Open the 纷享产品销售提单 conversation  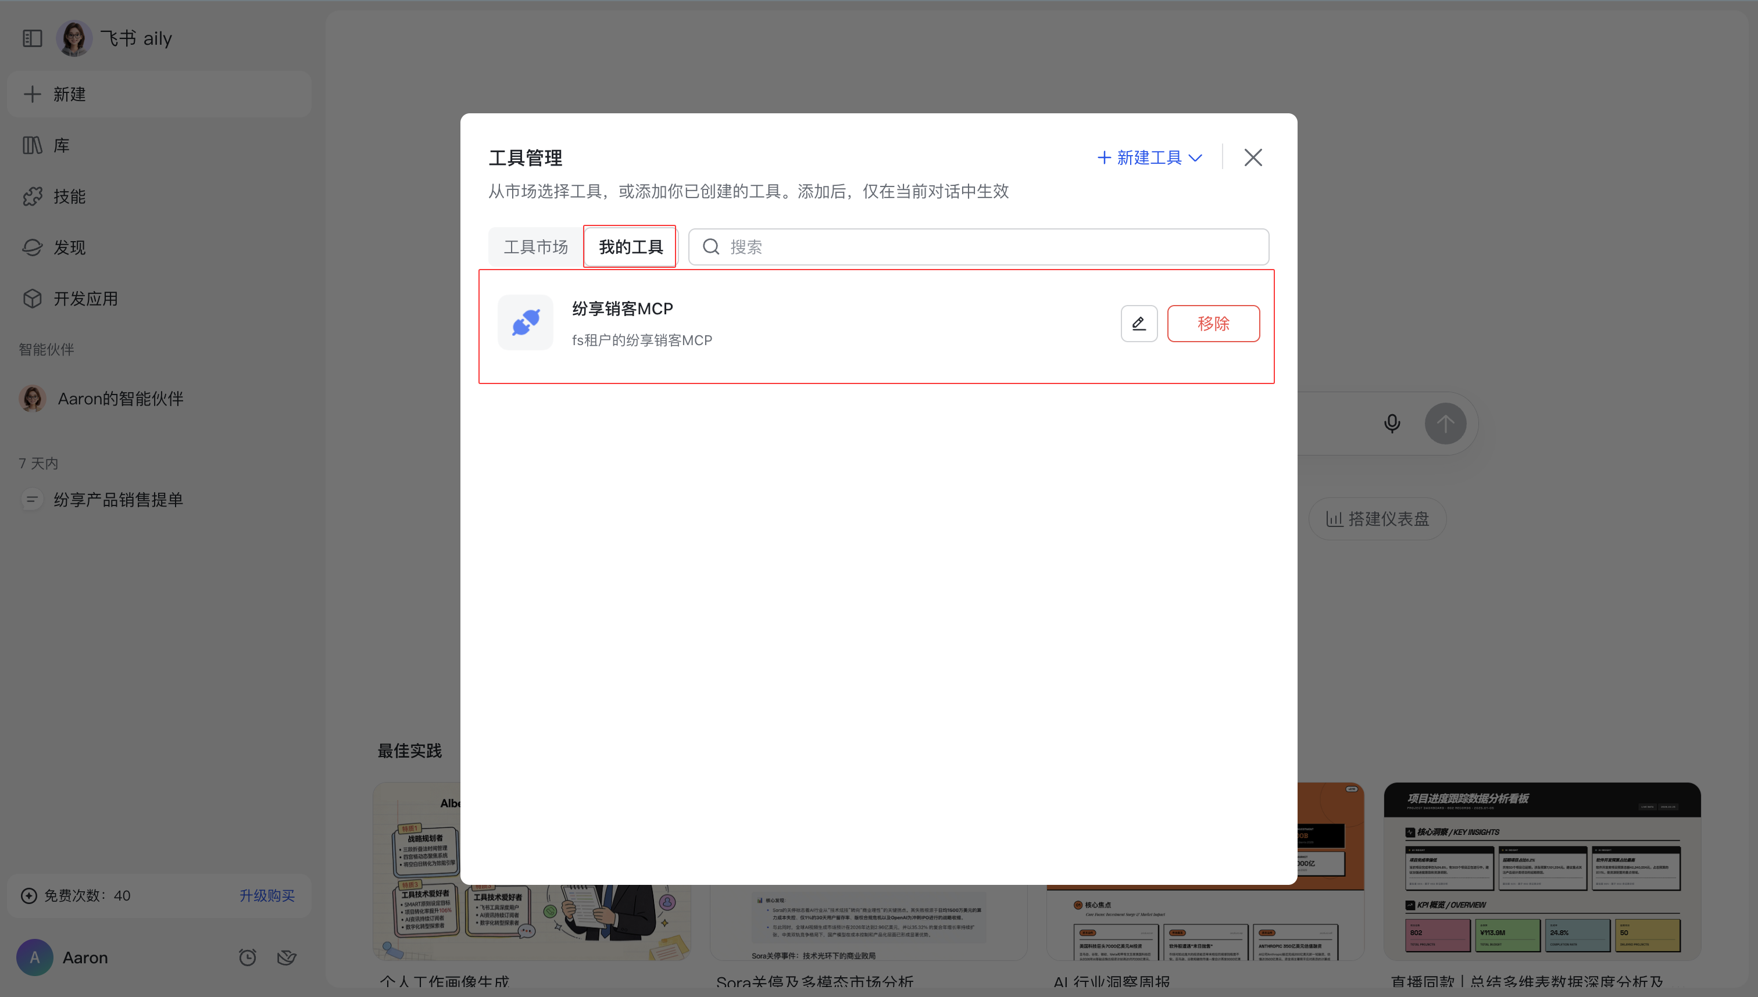click(118, 499)
